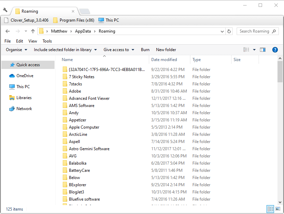Refresh the current folder
The image size is (284, 214).
click(229, 31)
